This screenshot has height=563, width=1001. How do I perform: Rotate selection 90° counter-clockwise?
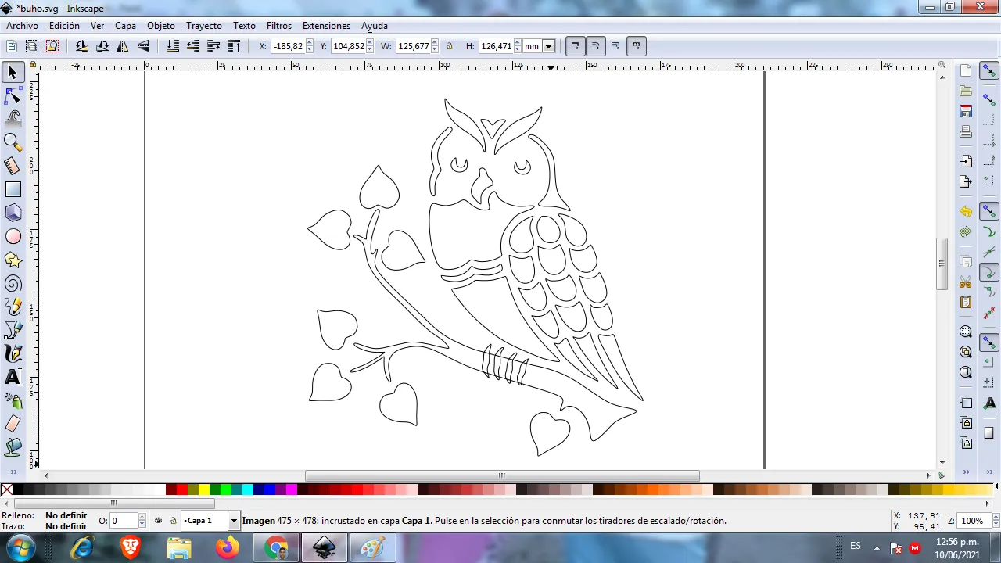click(81, 46)
